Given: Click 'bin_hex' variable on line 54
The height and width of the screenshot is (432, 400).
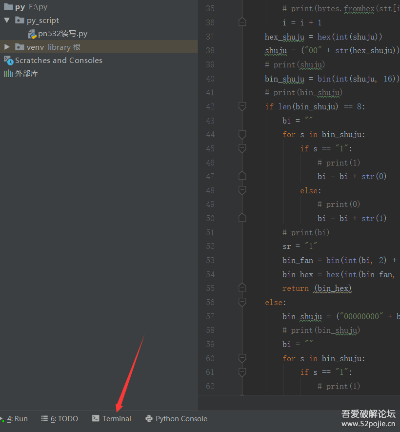Looking at the screenshot, I should 298,275.
